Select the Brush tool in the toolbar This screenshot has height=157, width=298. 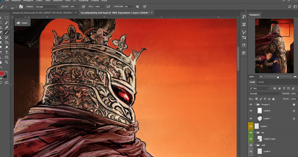pos(7,33)
